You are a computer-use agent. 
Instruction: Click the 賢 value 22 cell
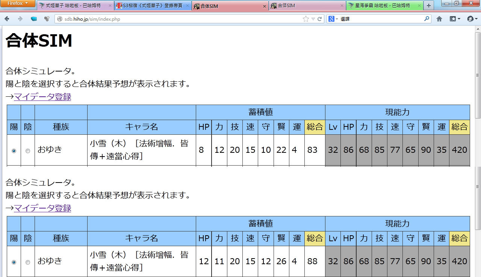281,150
